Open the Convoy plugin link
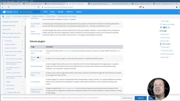The image size is (180, 101). click(x=35, y=82)
